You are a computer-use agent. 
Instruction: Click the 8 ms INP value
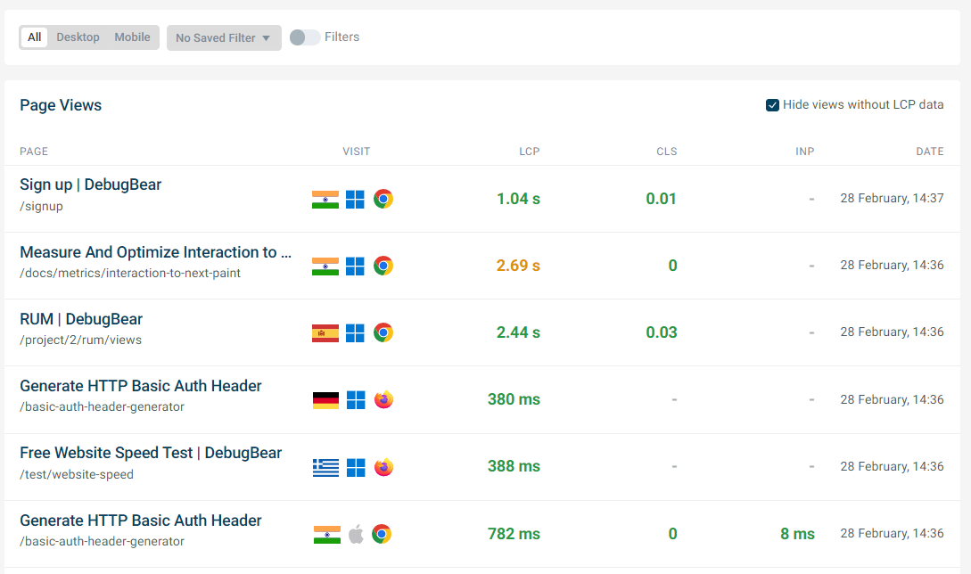tap(798, 534)
